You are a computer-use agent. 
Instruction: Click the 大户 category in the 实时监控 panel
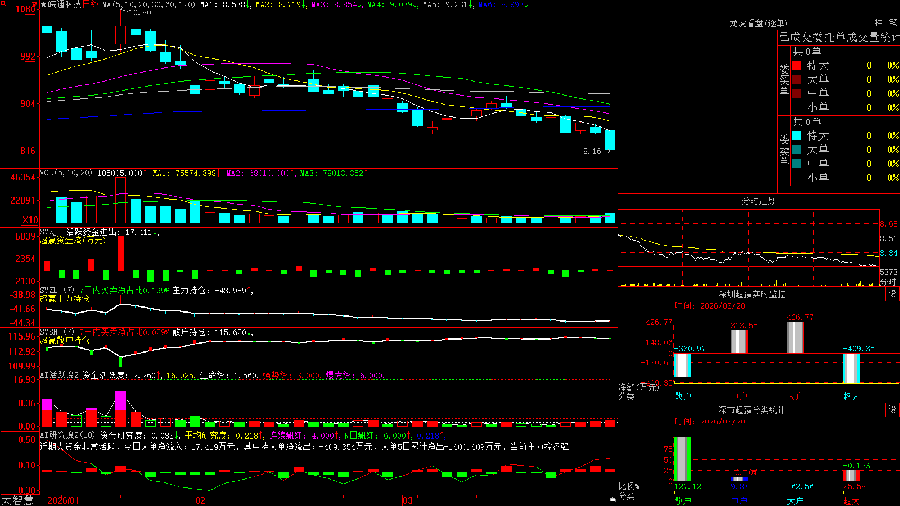pos(795,396)
